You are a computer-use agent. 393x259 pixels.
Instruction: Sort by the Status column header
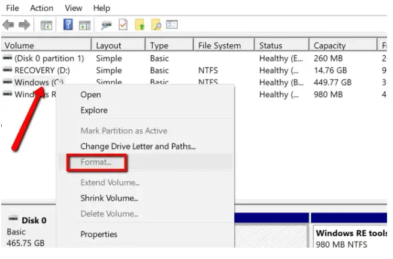click(x=282, y=45)
